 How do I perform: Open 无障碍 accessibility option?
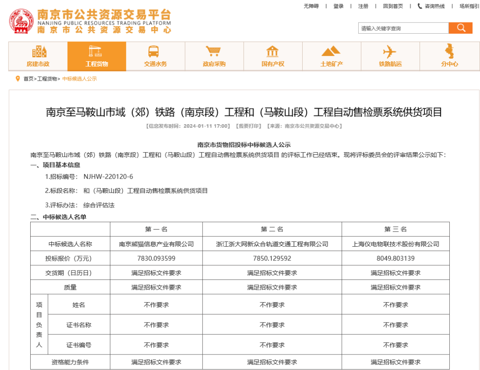[x=311, y=6]
